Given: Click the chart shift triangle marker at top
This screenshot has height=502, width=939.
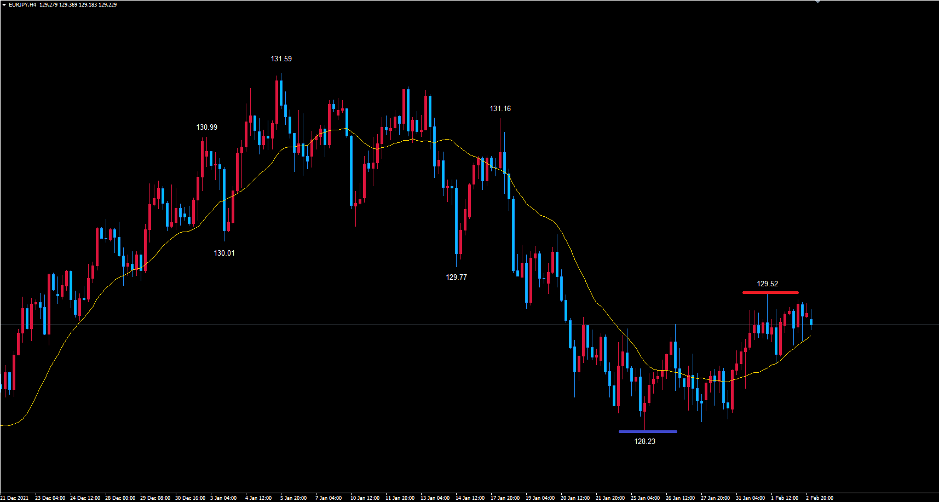Looking at the screenshot, I should point(817,2).
